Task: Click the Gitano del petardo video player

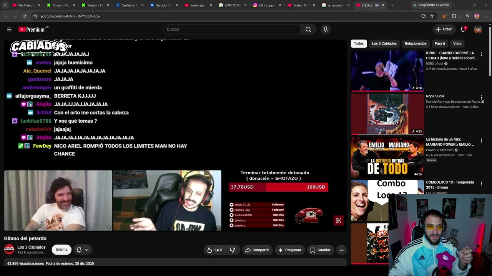Action: coord(175,136)
